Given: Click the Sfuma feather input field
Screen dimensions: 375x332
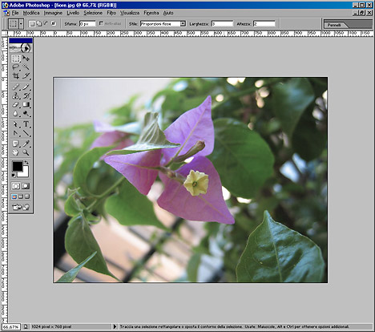Looking at the screenshot, I should click(87, 24).
